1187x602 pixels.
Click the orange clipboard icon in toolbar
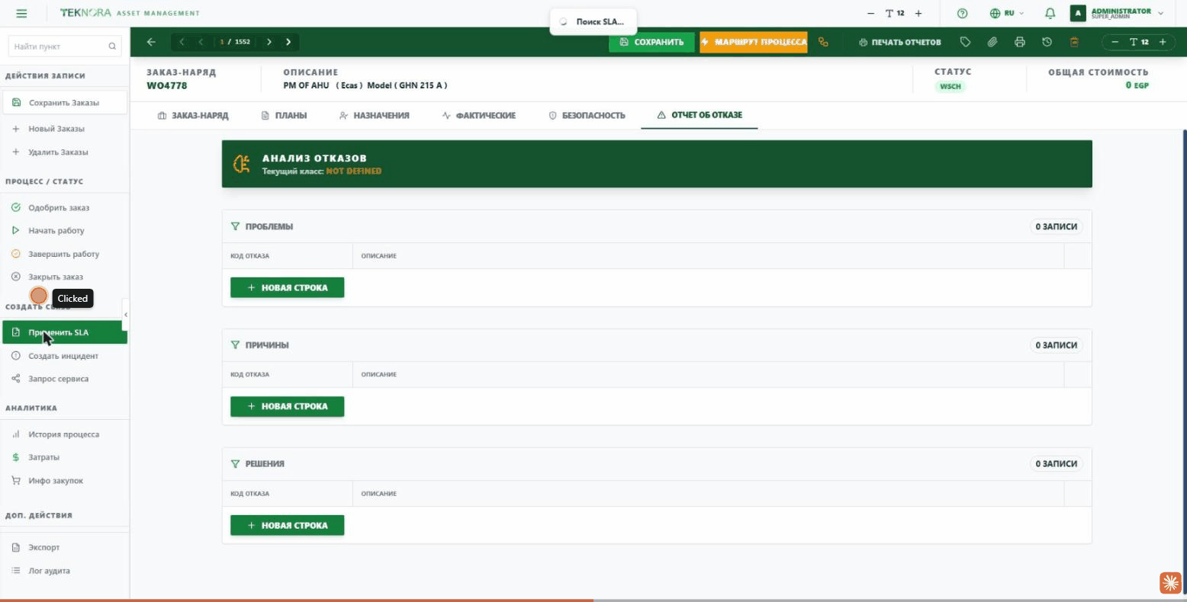click(x=1074, y=42)
